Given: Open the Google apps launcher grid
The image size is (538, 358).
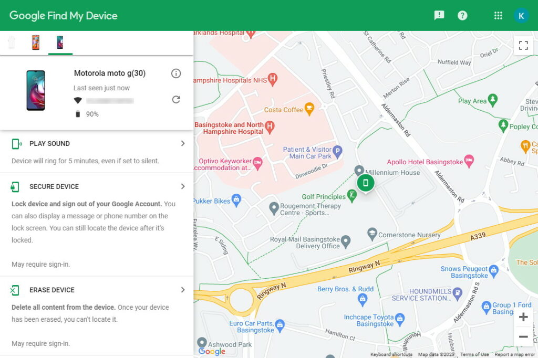Looking at the screenshot, I should tap(498, 15).
